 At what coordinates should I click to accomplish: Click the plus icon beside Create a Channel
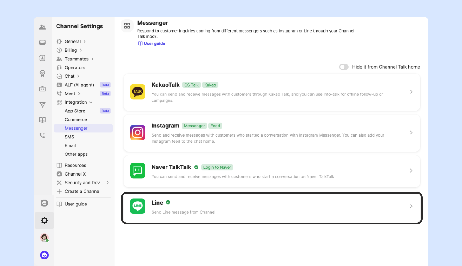[59, 191]
